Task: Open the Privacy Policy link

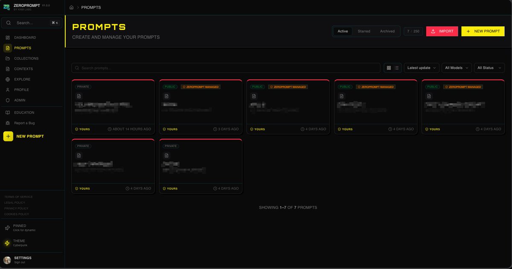Action: (x=16, y=208)
